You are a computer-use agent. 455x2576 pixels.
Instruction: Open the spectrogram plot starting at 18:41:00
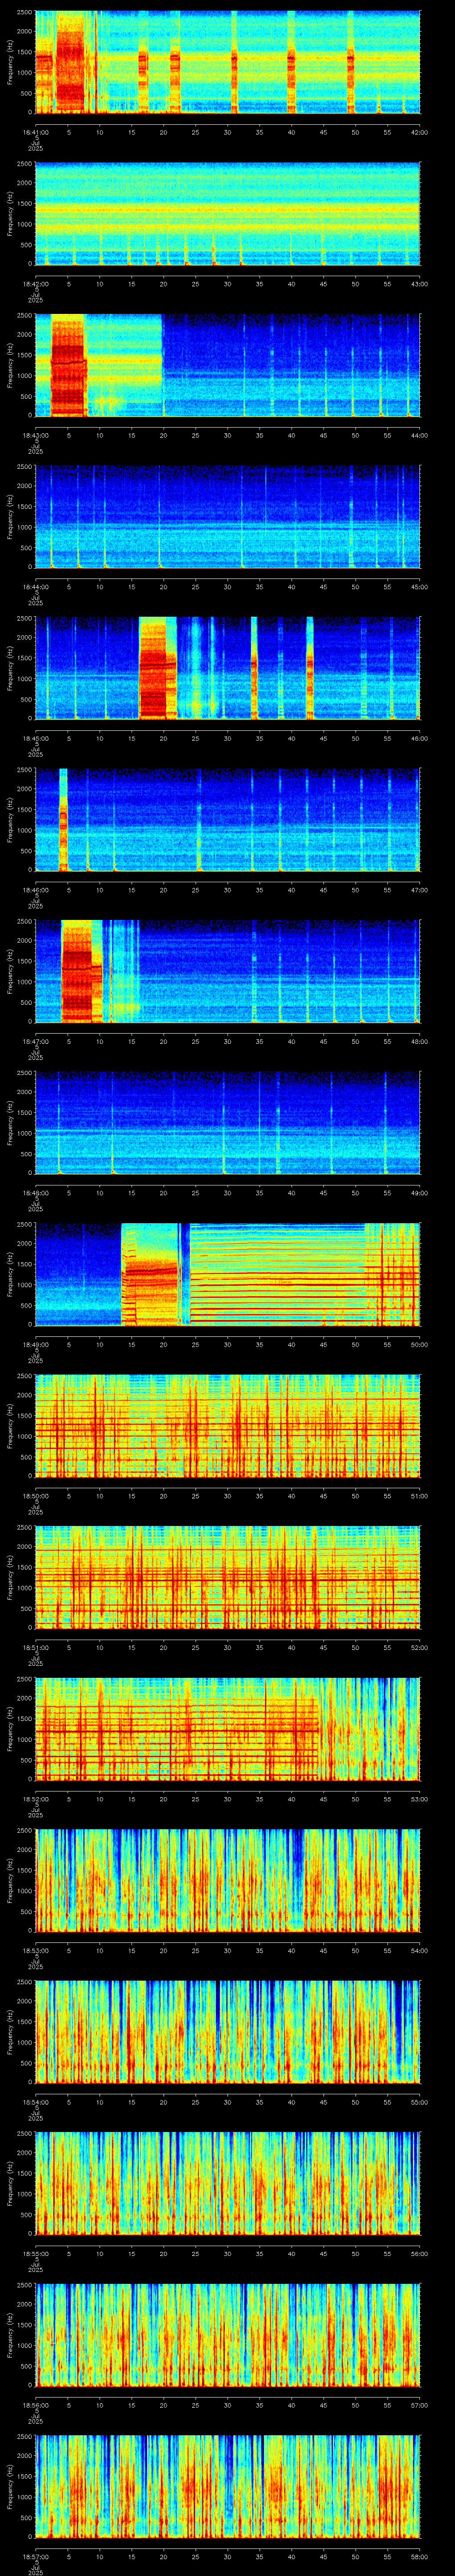click(227, 63)
